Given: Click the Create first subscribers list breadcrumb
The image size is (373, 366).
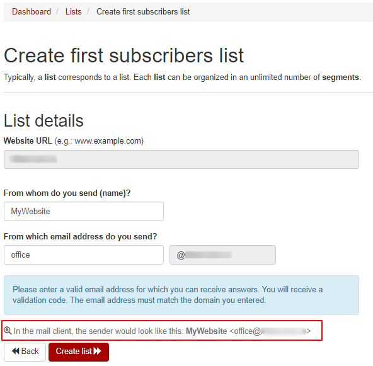Looking at the screenshot, I should point(143,11).
